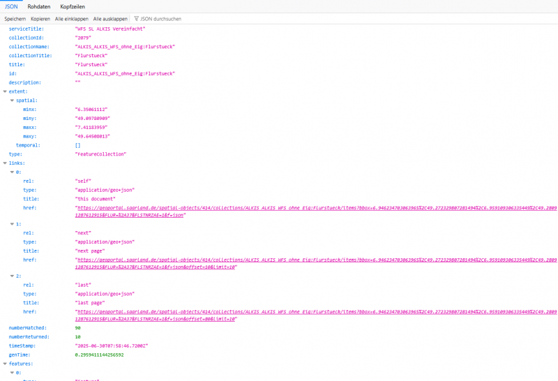Viewport: 558px width, 381px height.
Task: Select the rel value "next"
Action: pos(83,233)
